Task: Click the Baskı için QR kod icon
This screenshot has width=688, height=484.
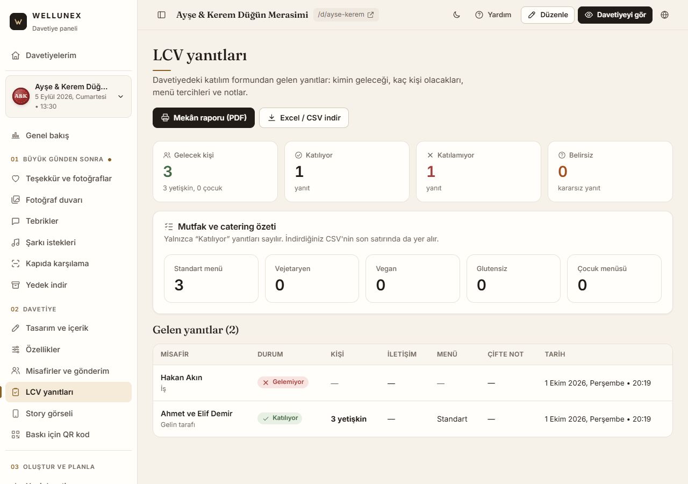Action: pos(16,435)
